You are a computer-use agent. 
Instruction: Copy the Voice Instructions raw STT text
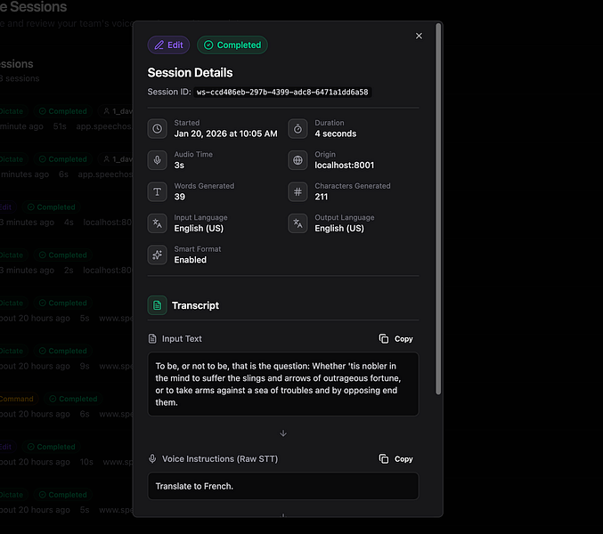tap(395, 459)
